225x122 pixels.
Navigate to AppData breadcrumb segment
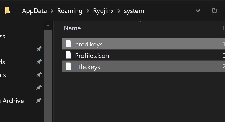(x=34, y=11)
